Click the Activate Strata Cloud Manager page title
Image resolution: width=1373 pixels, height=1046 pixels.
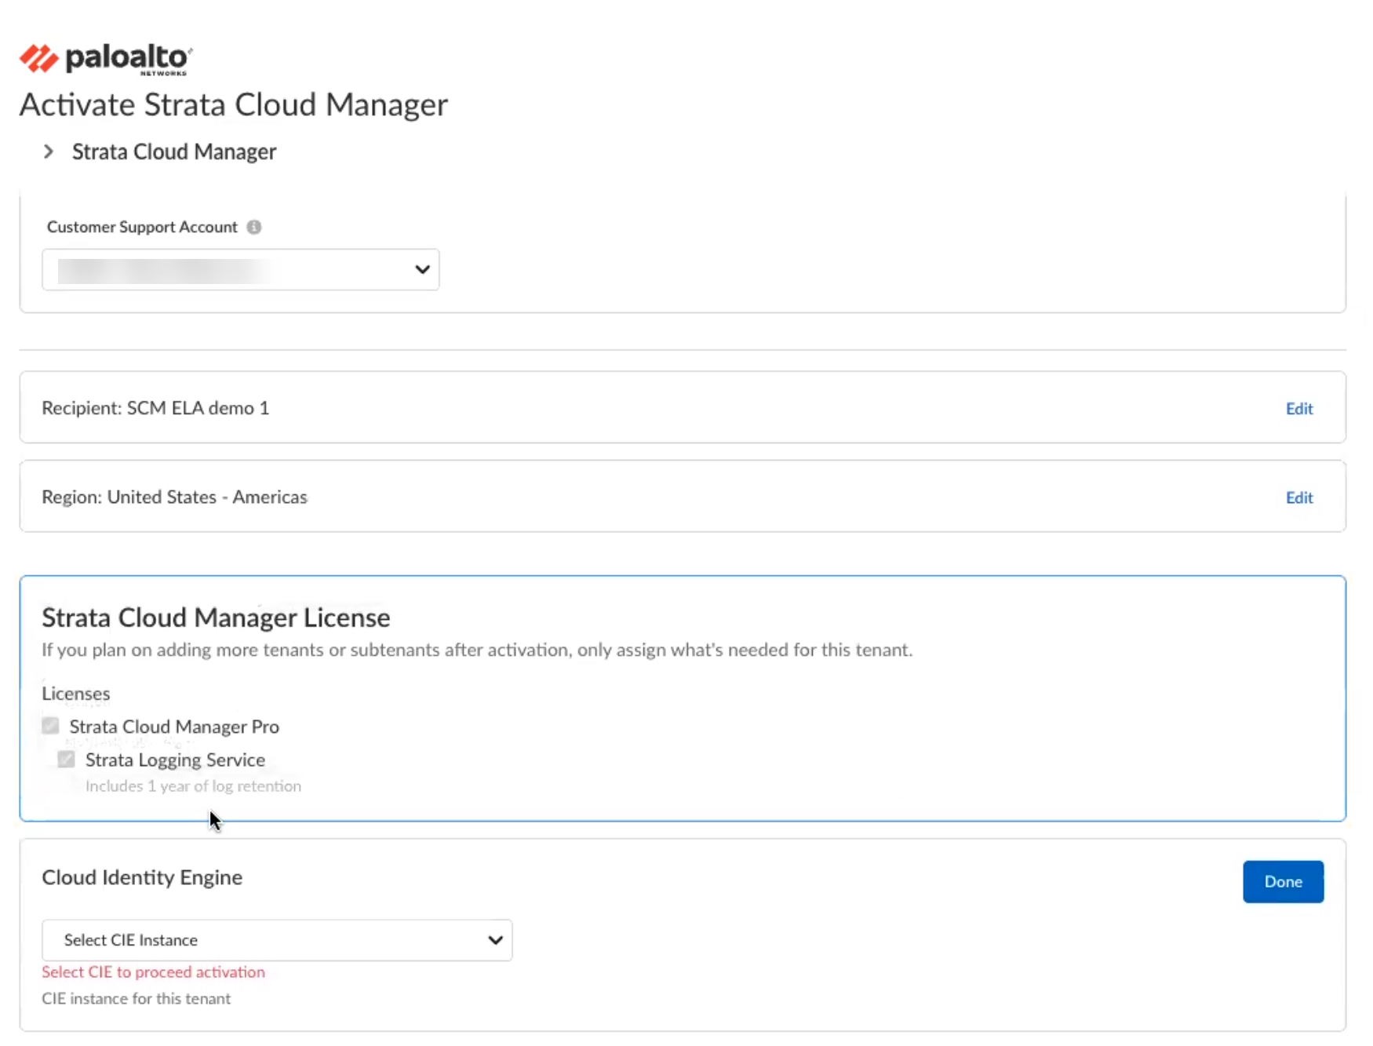pos(234,104)
